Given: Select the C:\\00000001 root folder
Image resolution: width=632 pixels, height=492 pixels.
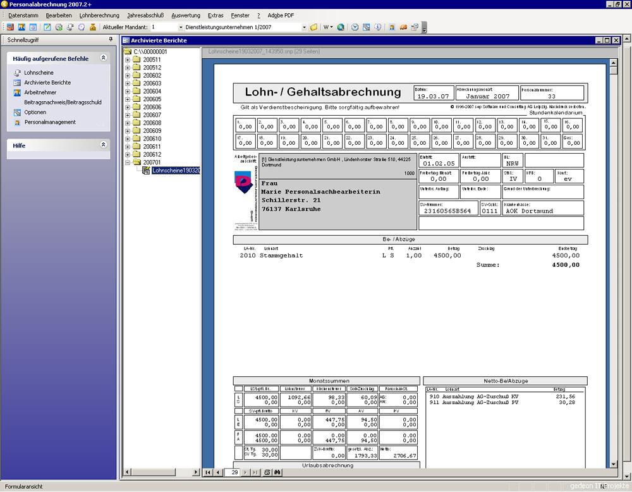Looking at the screenshot, I should click(150, 52).
